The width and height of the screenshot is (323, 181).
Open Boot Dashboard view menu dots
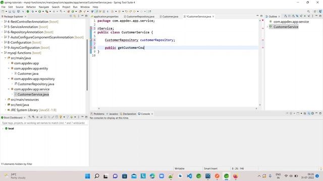79,117
